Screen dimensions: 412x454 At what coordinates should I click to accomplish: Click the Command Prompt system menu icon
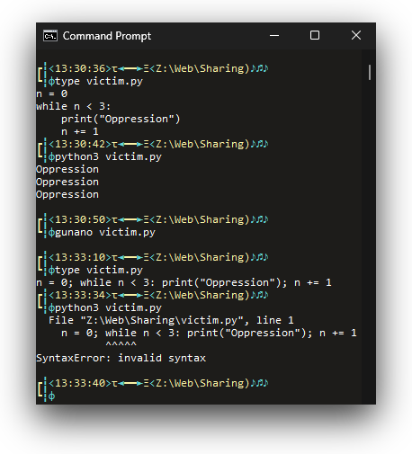tap(50, 36)
